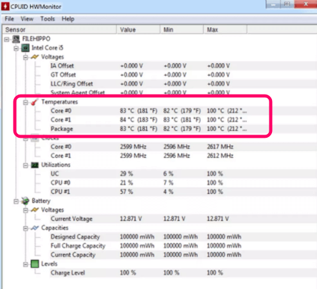This screenshot has width=317, height=289.
Task: Select the LLC/Ring Offset row
Action: [x=183, y=84]
